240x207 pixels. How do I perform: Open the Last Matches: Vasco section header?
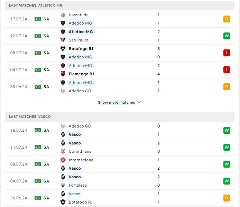click(x=120, y=117)
